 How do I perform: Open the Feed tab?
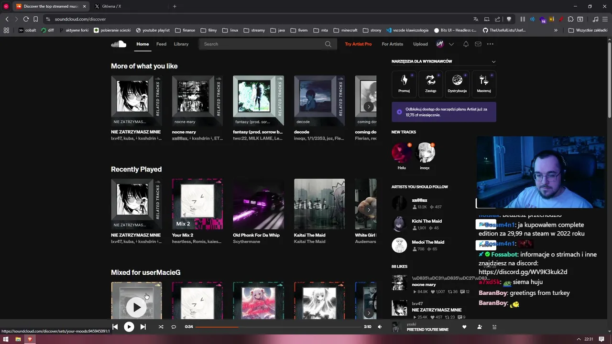pyautogui.click(x=161, y=44)
